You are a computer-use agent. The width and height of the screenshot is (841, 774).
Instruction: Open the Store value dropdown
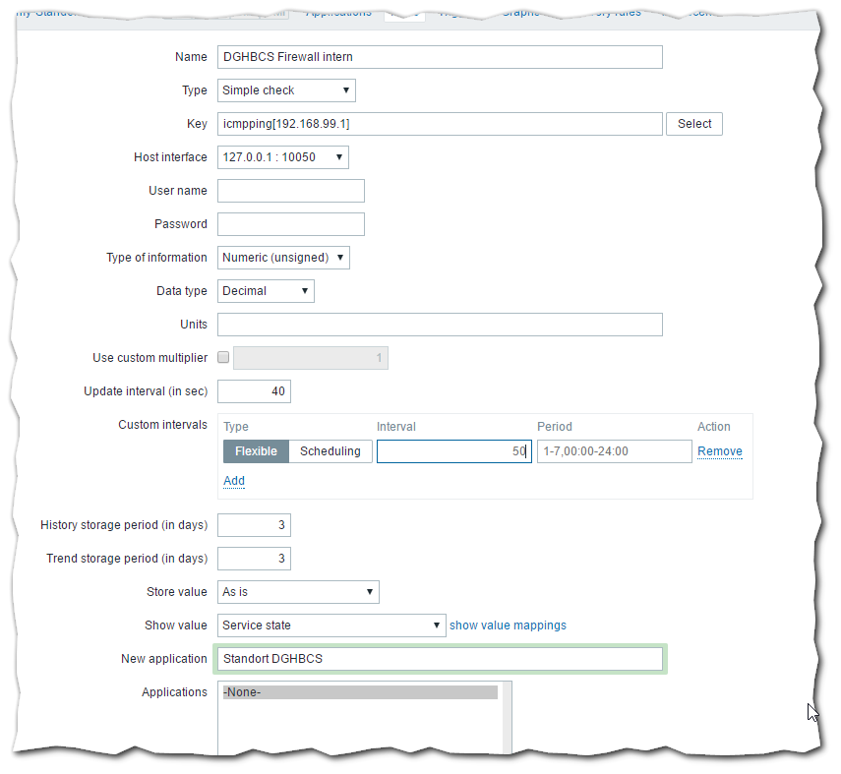click(298, 592)
